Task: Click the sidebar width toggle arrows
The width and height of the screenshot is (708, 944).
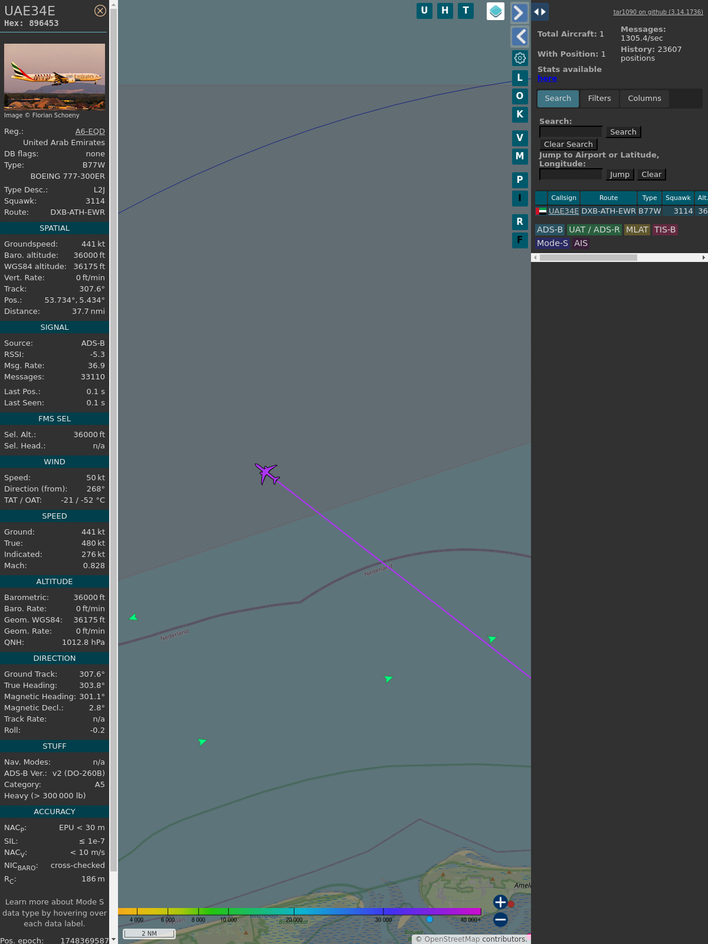Action: click(x=540, y=12)
